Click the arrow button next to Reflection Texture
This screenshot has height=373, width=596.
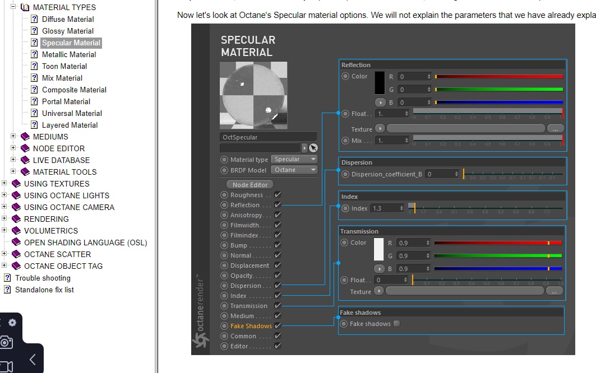[380, 128]
